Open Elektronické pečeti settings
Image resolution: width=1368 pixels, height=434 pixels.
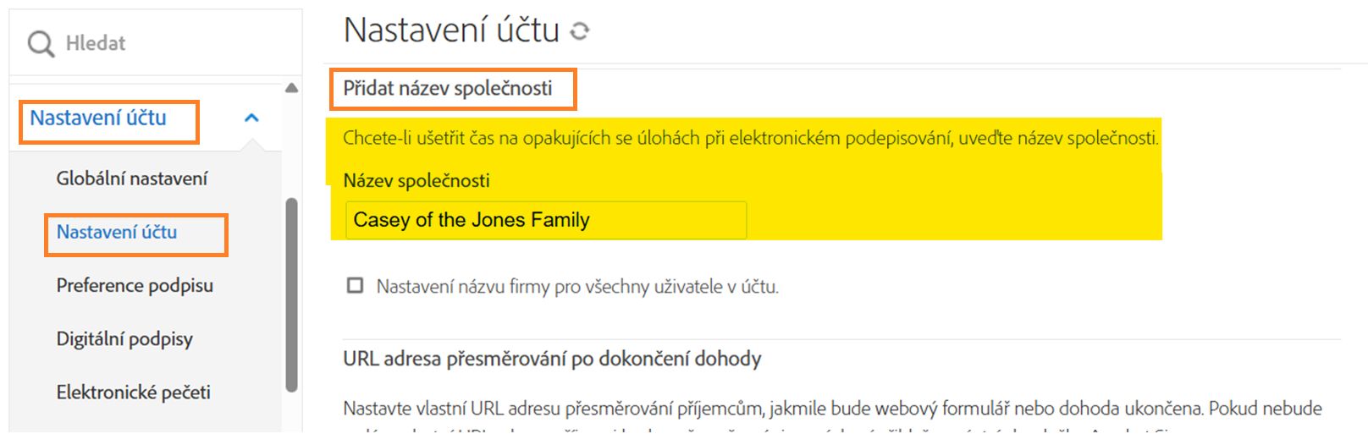(133, 393)
